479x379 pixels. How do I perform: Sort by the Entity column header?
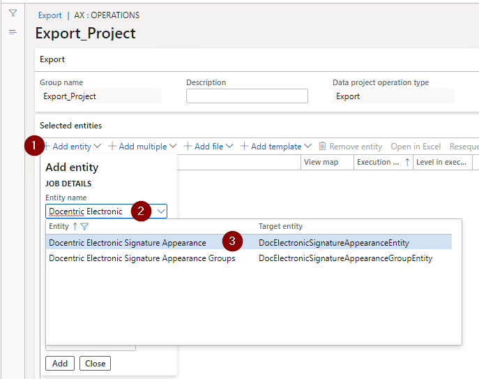(59, 226)
